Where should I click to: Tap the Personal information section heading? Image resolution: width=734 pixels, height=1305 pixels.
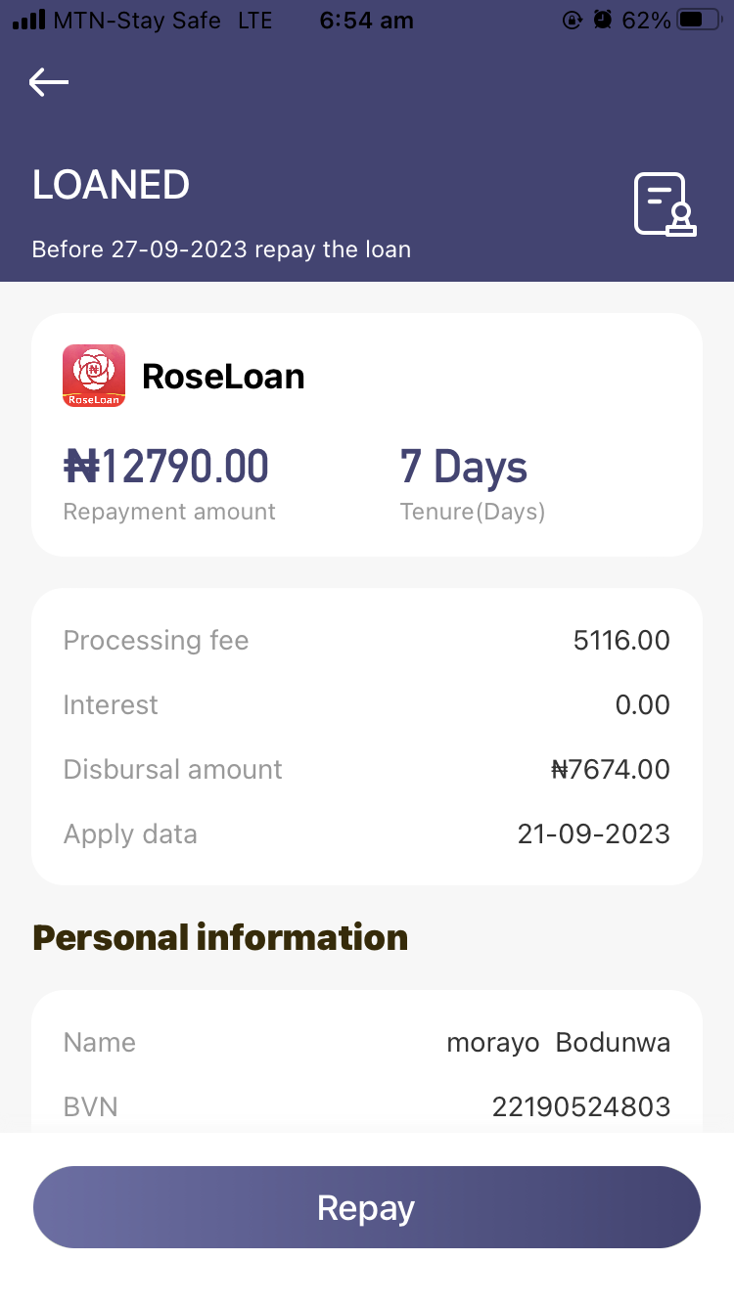[x=220, y=938]
